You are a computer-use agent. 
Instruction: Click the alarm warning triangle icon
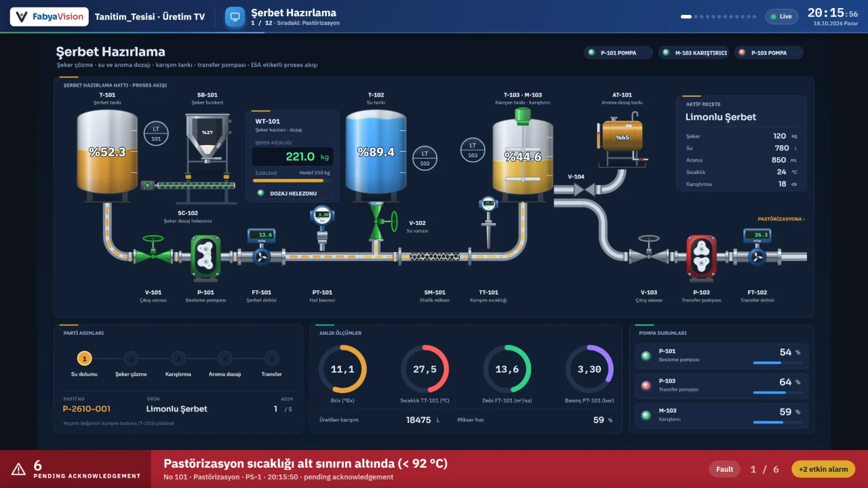click(18, 468)
